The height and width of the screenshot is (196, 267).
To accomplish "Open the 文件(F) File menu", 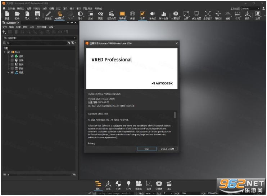I will pyautogui.click(x=11, y=9).
